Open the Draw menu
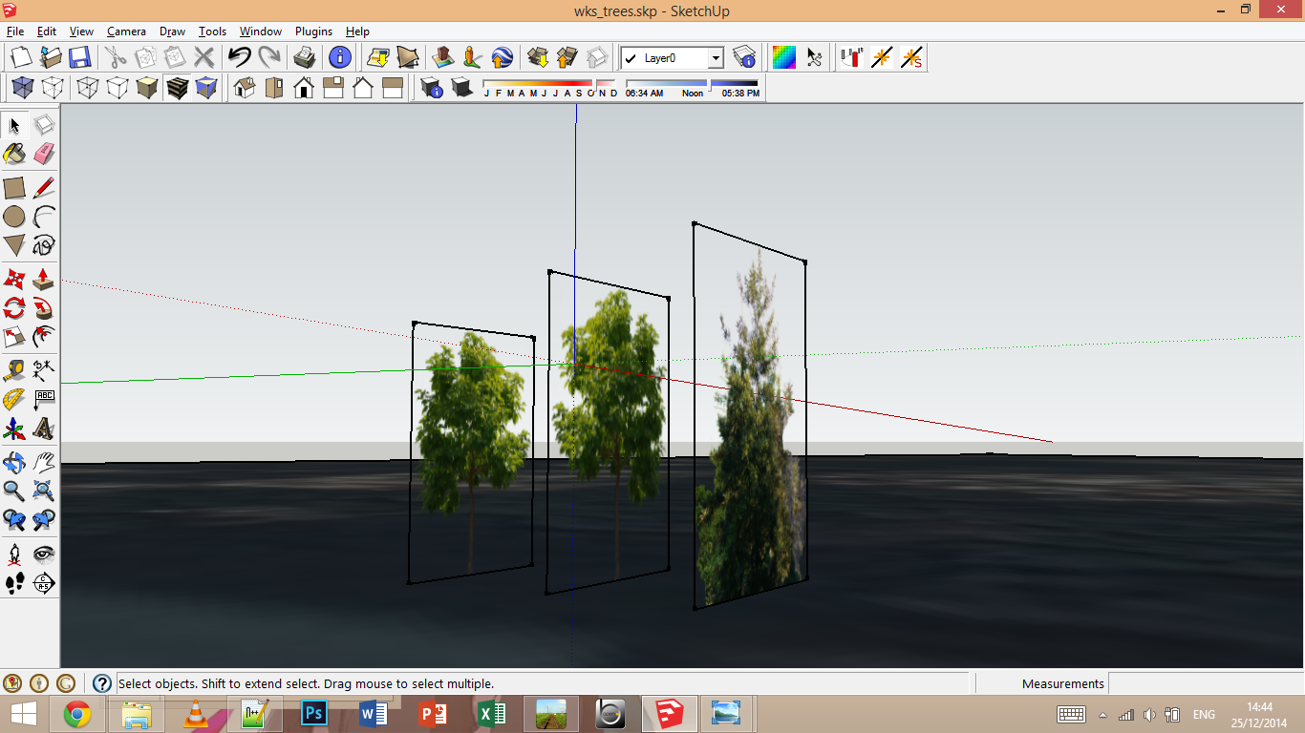This screenshot has width=1305, height=733. pyautogui.click(x=172, y=31)
